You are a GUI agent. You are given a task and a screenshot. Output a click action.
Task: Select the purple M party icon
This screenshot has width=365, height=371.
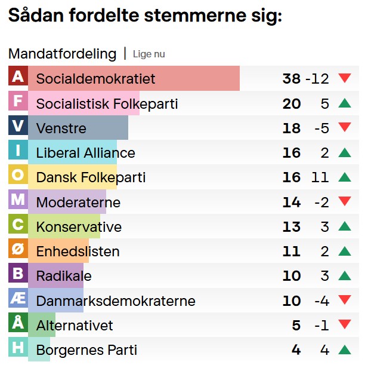point(18,200)
